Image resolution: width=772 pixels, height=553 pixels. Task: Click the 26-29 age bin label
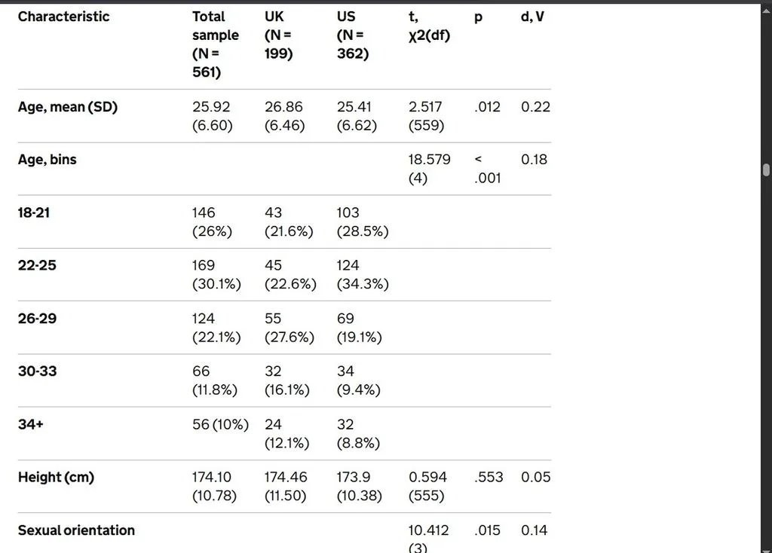tap(37, 319)
